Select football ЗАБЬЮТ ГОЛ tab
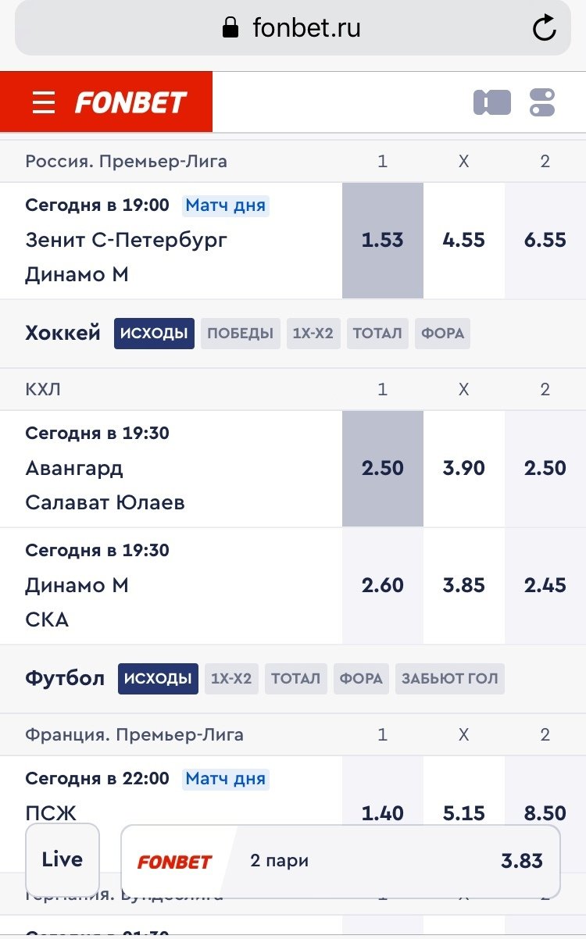Screen dimensions: 586x939 click(449, 679)
